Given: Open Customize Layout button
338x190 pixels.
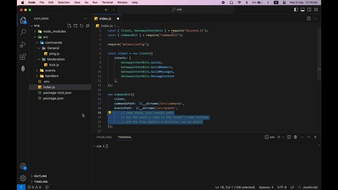Looking at the screenshot, I should (316, 9).
